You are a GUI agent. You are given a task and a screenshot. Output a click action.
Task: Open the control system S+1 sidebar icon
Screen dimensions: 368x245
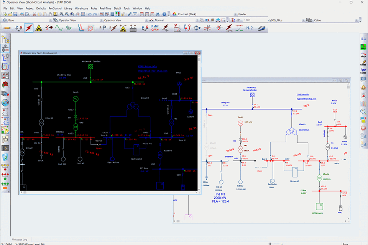point(5,139)
